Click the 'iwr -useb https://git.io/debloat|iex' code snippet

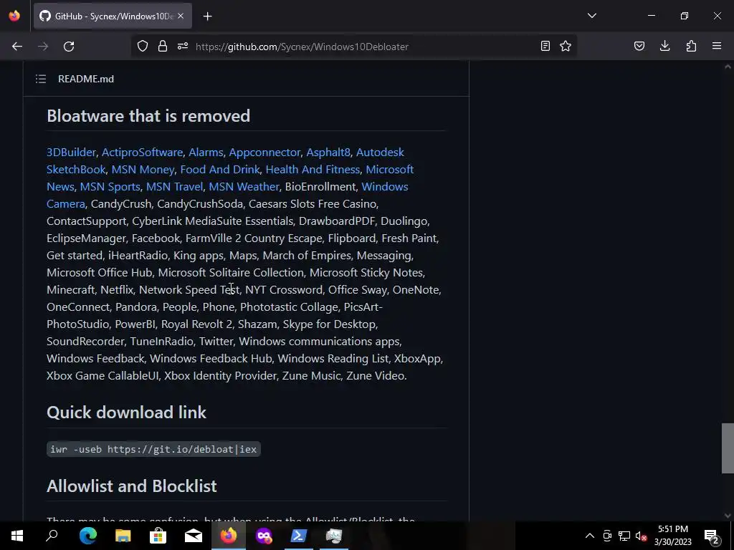pyautogui.click(x=153, y=449)
